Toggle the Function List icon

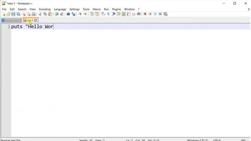coord(129,14)
